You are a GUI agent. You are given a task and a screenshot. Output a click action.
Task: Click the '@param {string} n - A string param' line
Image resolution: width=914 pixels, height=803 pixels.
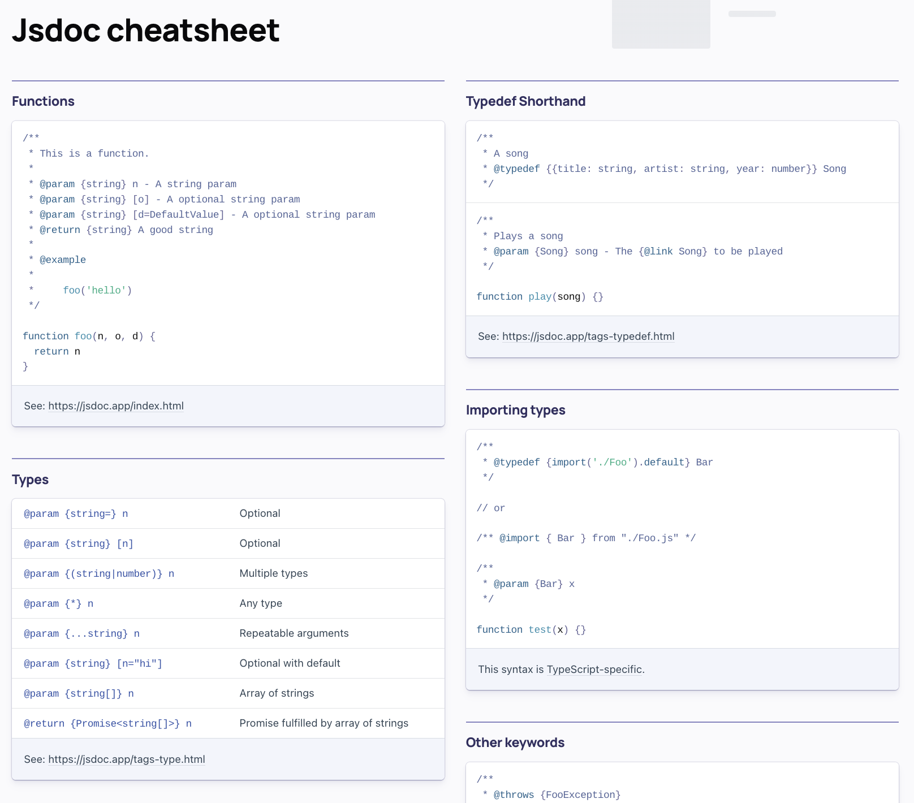pos(132,184)
